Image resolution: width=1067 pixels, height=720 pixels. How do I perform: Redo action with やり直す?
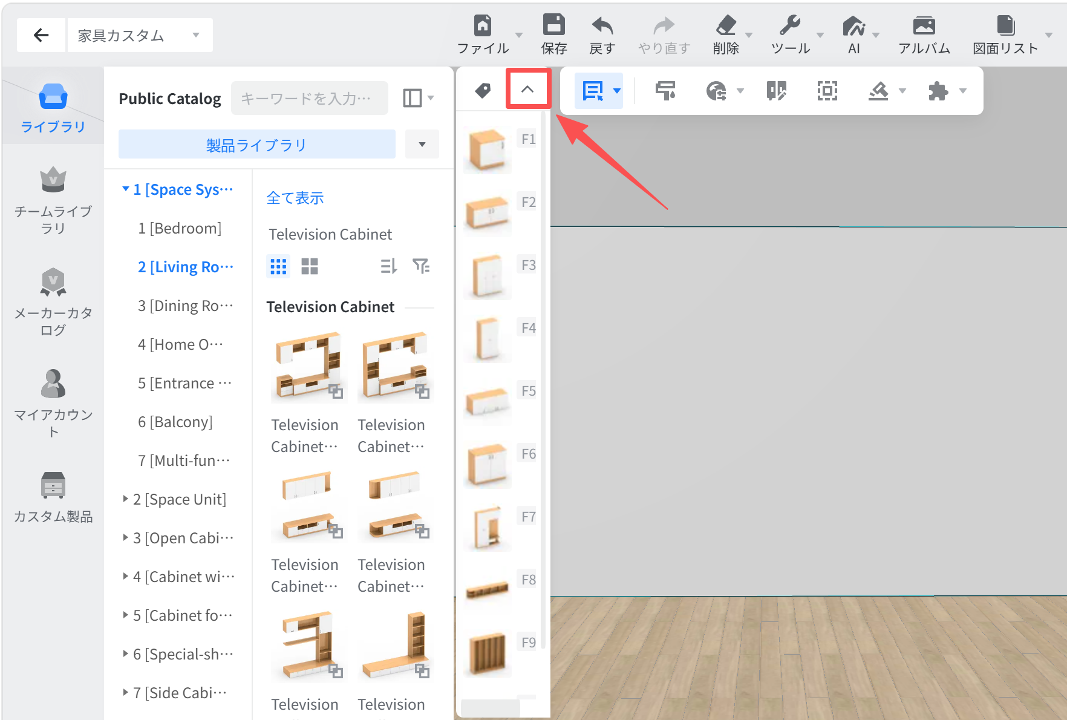pos(664,34)
